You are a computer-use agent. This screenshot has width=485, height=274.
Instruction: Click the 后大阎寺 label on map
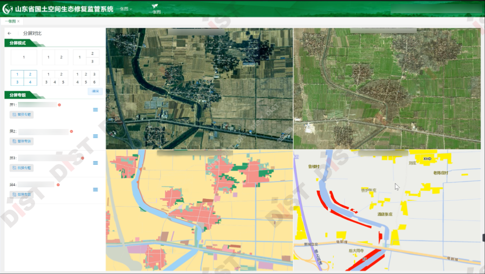point(356,251)
